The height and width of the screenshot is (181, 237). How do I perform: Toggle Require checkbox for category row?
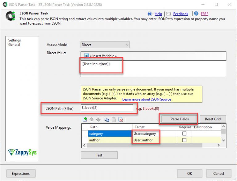coord(184,134)
